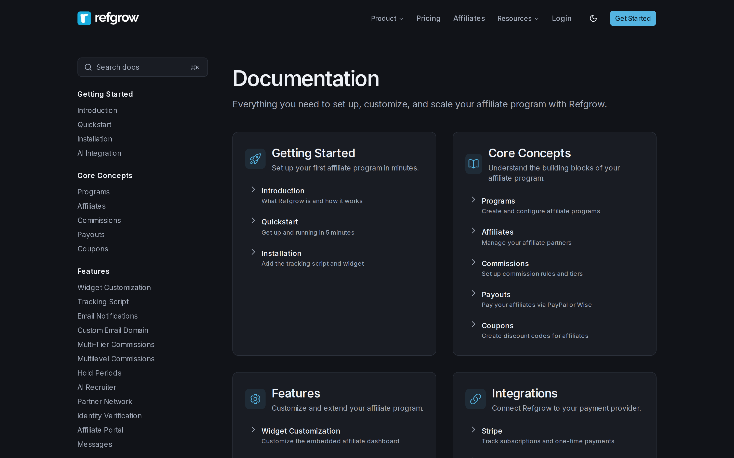The width and height of the screenshot is (734, 458).
Task: Toggle dark mode moon icon
Action: tap(593, 19)
